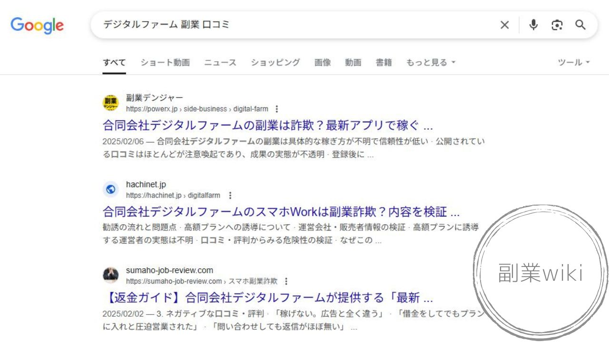Switch to 画像 tab
The width and height of the screenshot is (609, 342).
pos(323,62)
